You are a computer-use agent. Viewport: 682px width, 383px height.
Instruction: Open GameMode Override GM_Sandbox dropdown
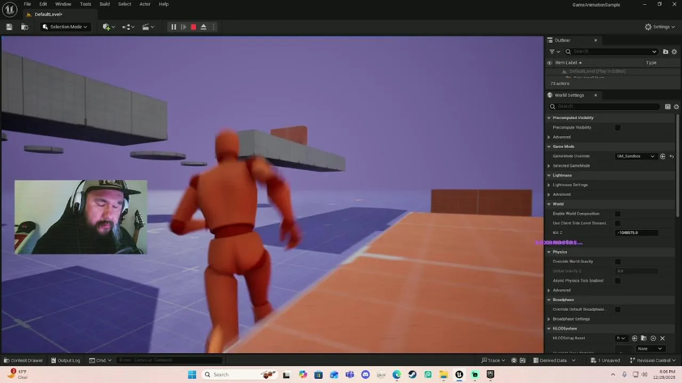(x=636, y=156)
